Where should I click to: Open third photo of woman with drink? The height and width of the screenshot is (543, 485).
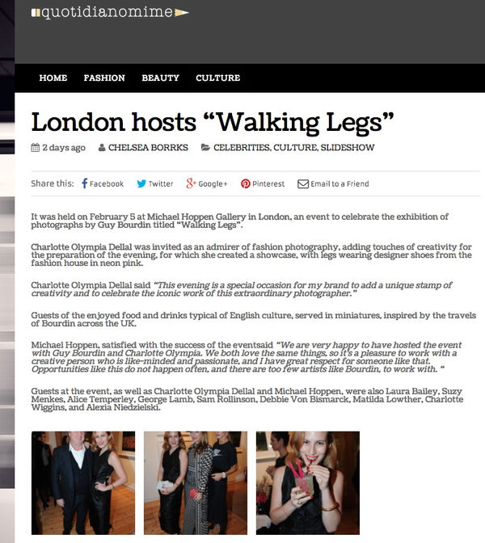(x=308, y=482)
